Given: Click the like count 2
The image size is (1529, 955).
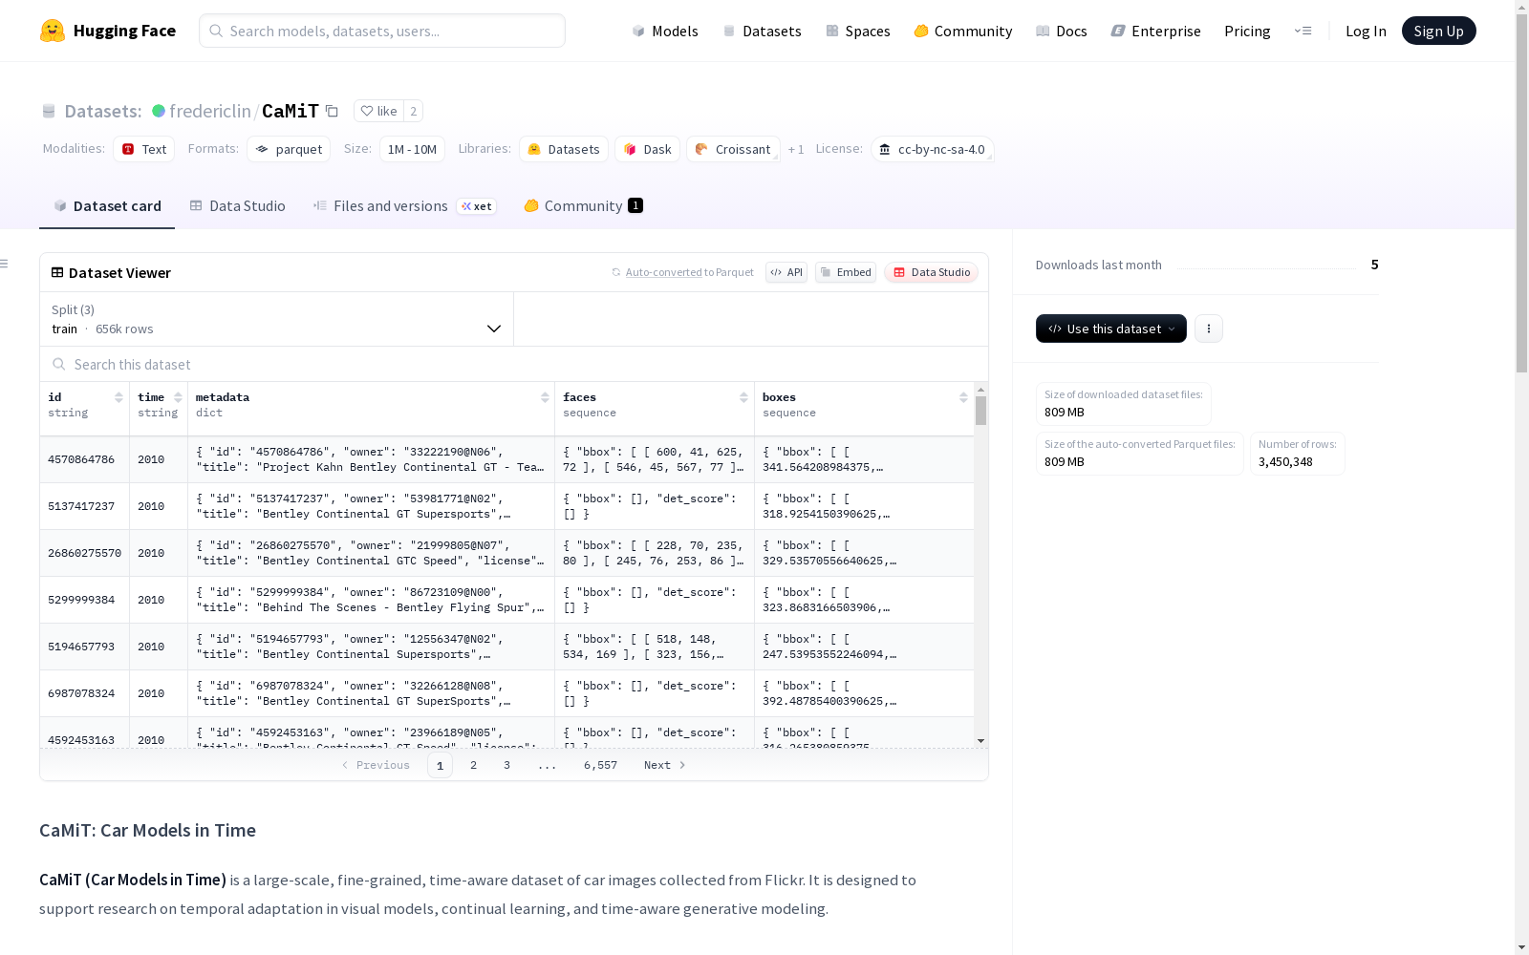Looking at the screenshot, I should (413, 111).
